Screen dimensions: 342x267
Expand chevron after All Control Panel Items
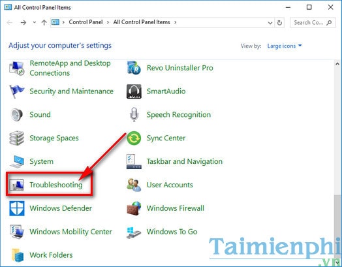[x=175, y=22]
